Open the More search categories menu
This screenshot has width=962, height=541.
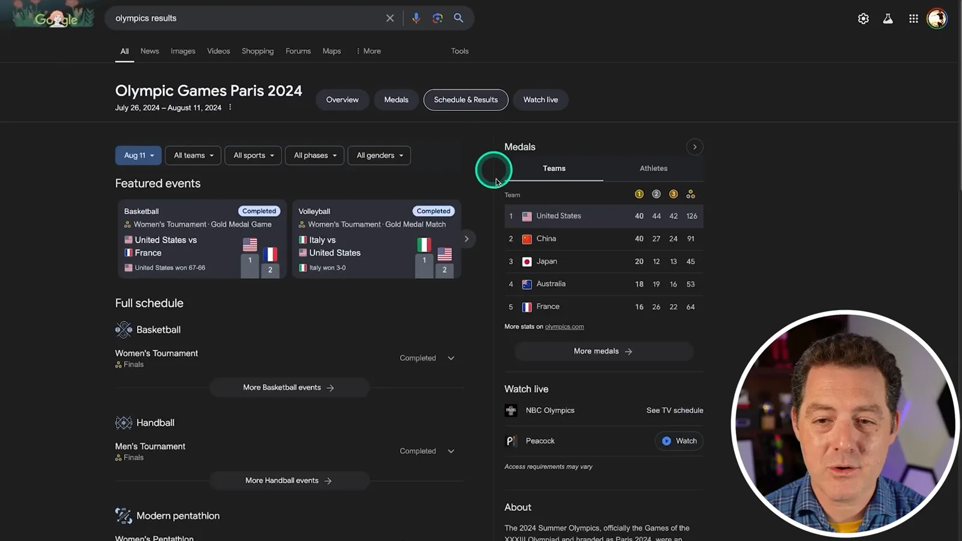368,51
